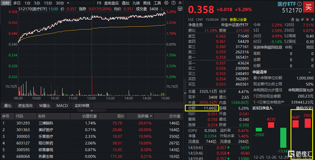Select 三博脑科 row in holdings list
The height and width of the screenshot is (160, 315).
click(x=91, y=123)
